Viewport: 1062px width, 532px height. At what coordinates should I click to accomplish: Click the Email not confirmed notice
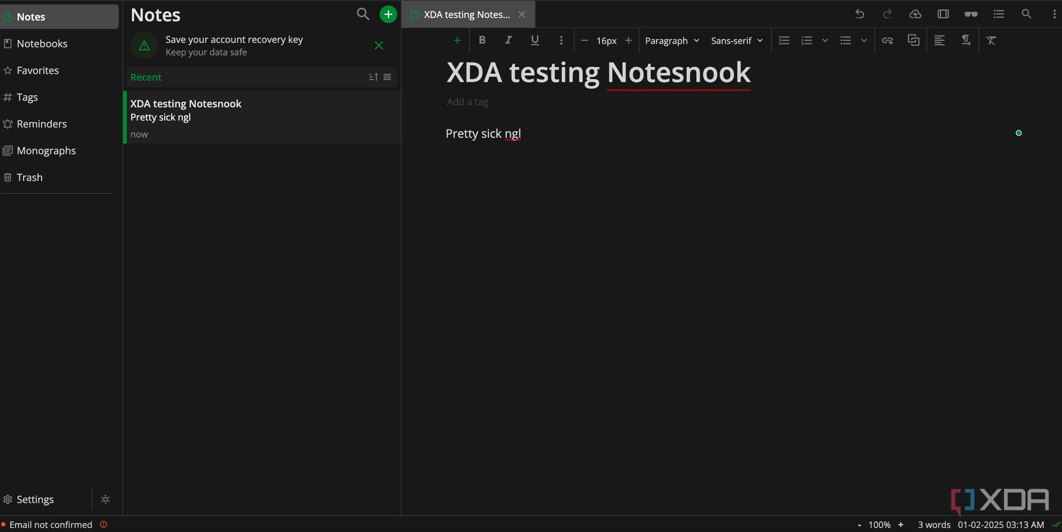coord(51,525)
